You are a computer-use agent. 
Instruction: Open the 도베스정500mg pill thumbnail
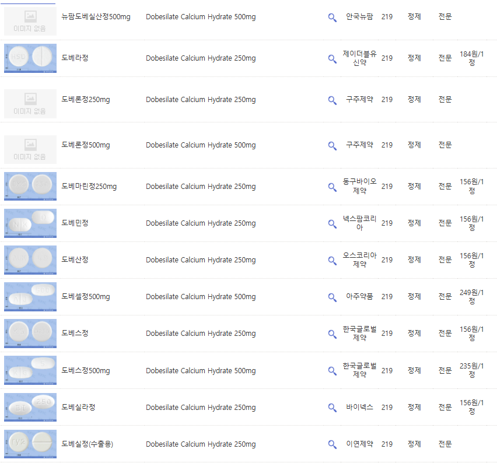tap(30, 370)
